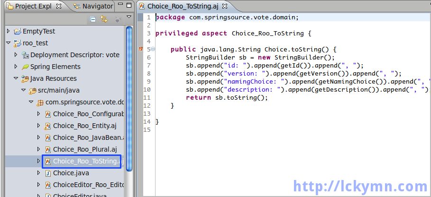Click the sb.append("version: ") code line
This screenshot has height=197, width=431.
click(294, 73)
